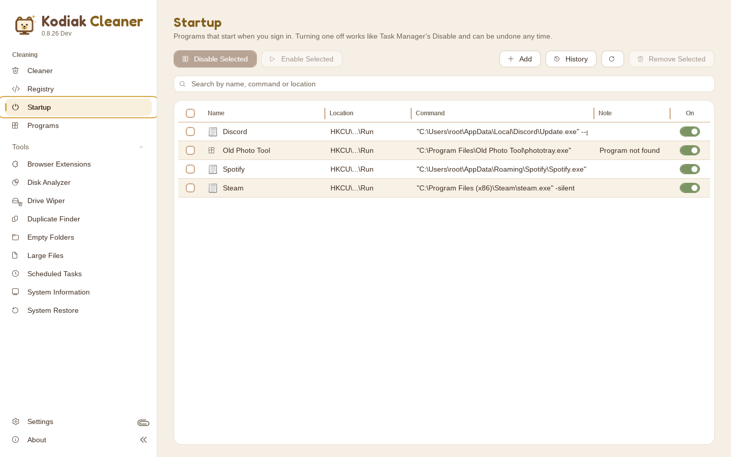731x457 pixels.
Task: Click the Old Photo Tool program icon
Action: point(212,150)
